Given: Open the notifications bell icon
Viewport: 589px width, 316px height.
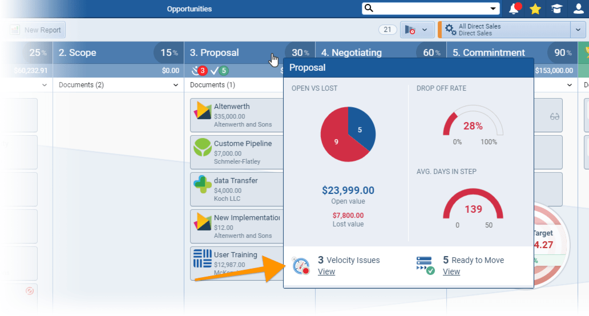Looking at the screenshot, I should (x=514, y=9).
